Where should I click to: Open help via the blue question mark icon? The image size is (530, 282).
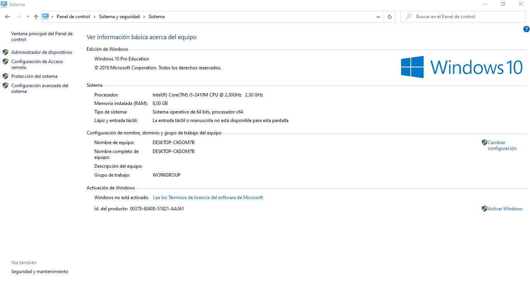[x=526, y=29]
